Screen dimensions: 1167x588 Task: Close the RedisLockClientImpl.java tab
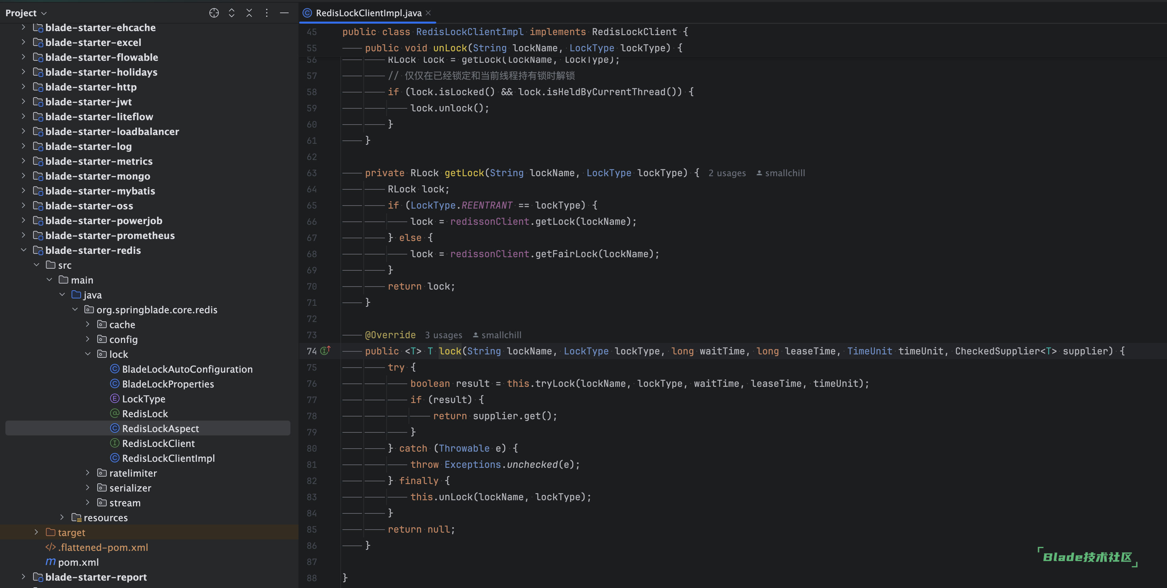[429, 13]
